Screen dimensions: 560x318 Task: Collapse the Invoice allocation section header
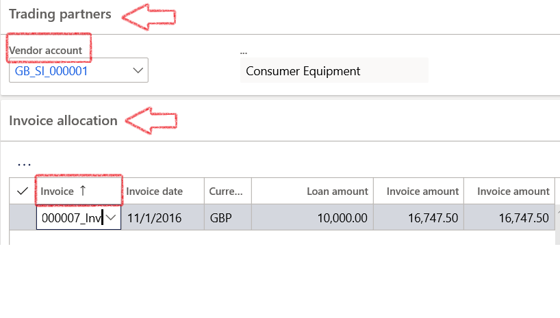click(x=63, y=120)
